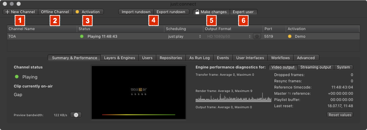Click the Scheduling column header
The height and width of the screenshot is (130, 367).
(x=184, y=29)
